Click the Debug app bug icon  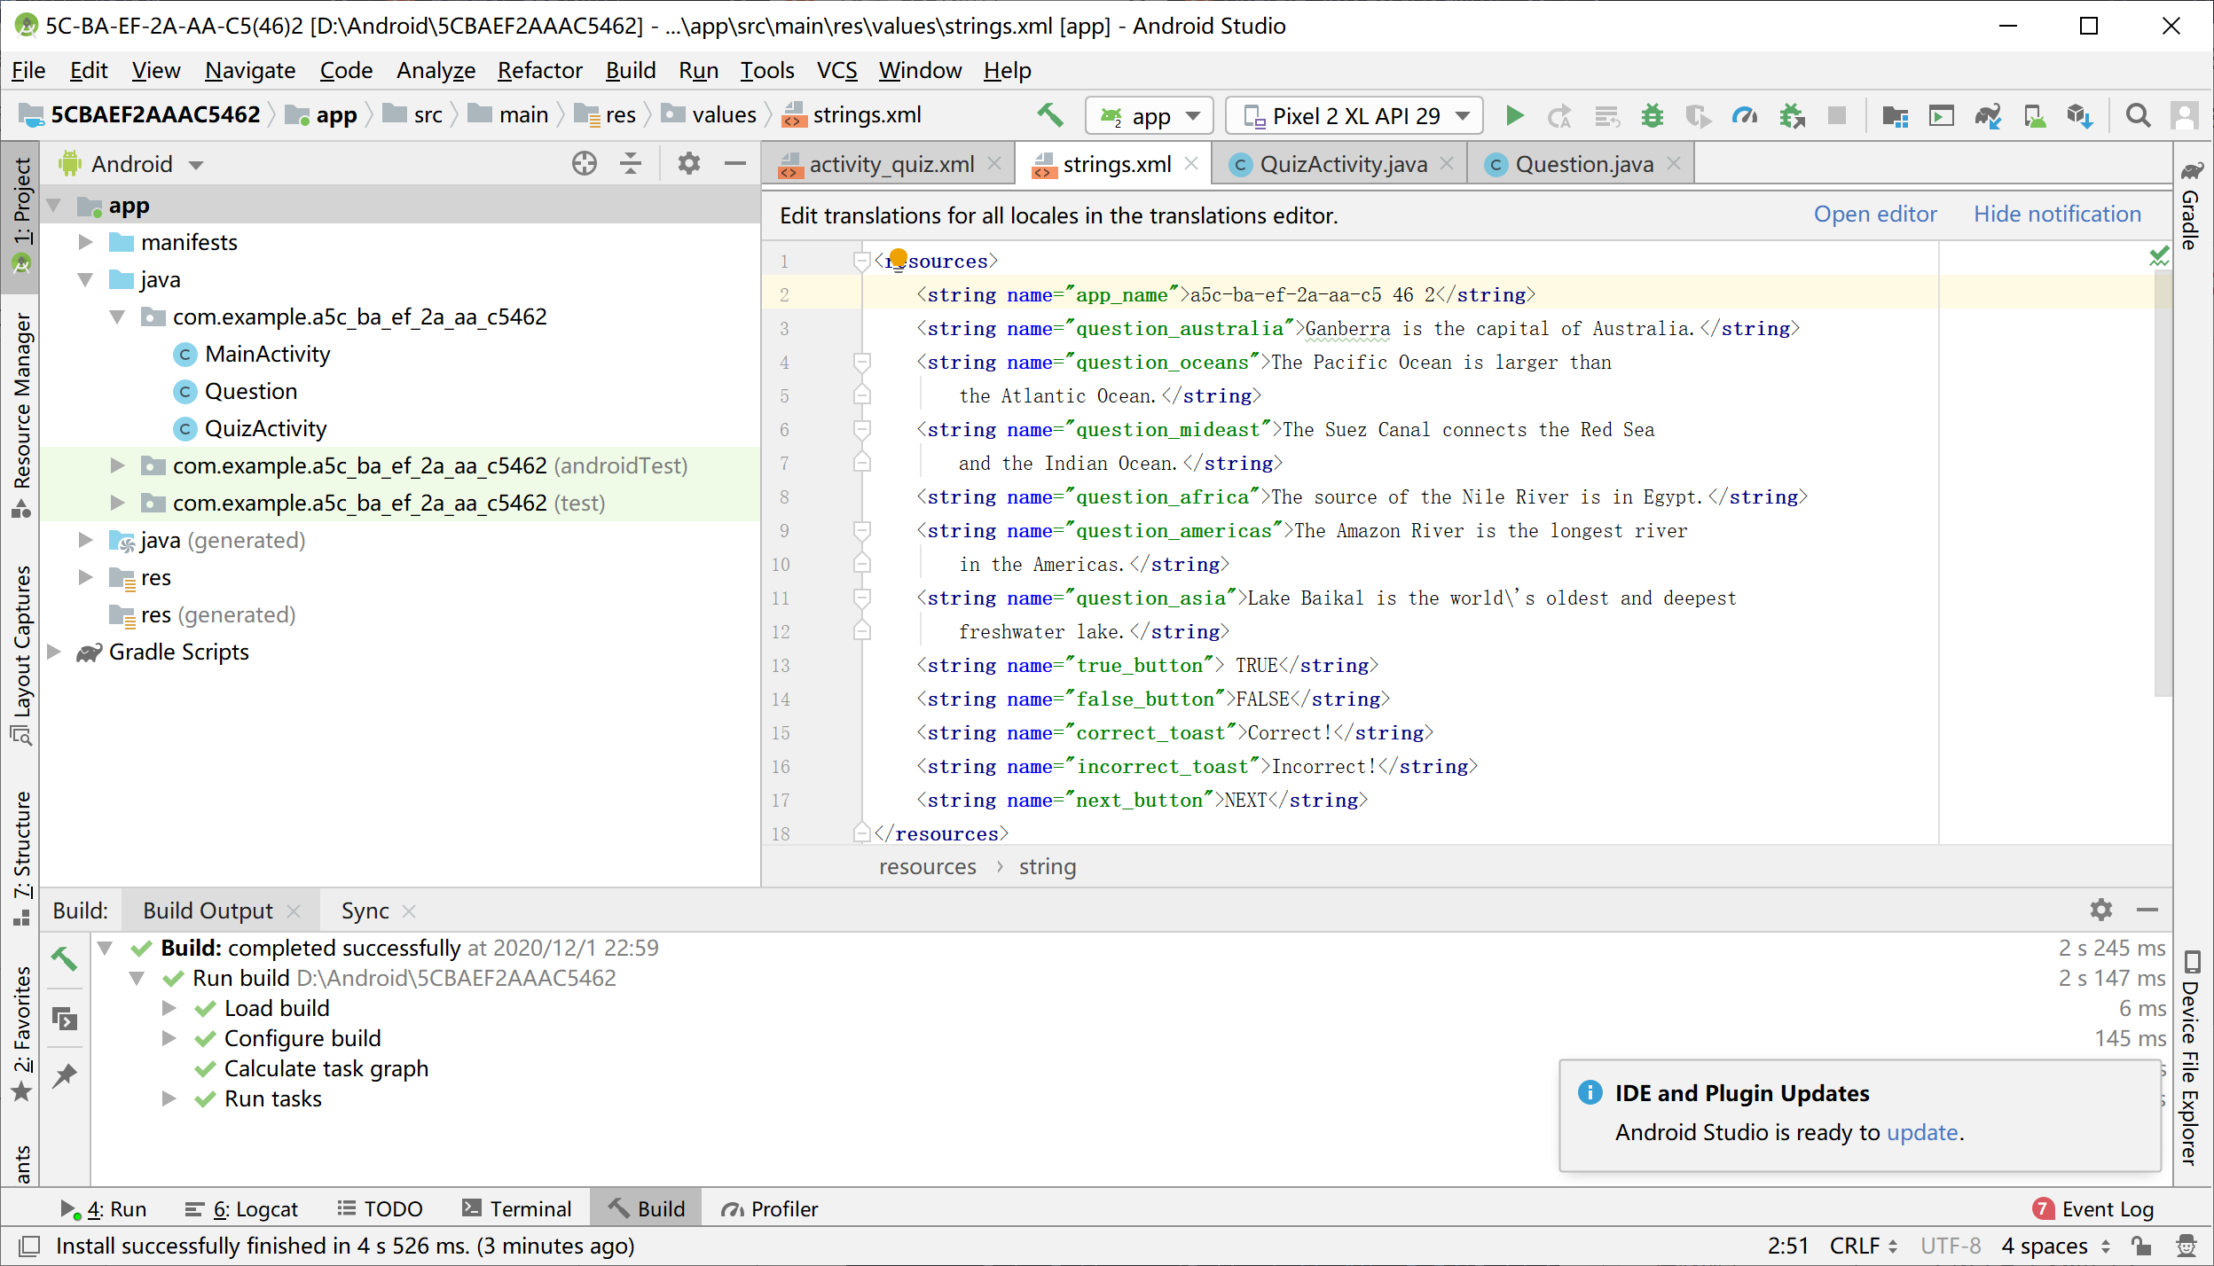click(1652, 115)
